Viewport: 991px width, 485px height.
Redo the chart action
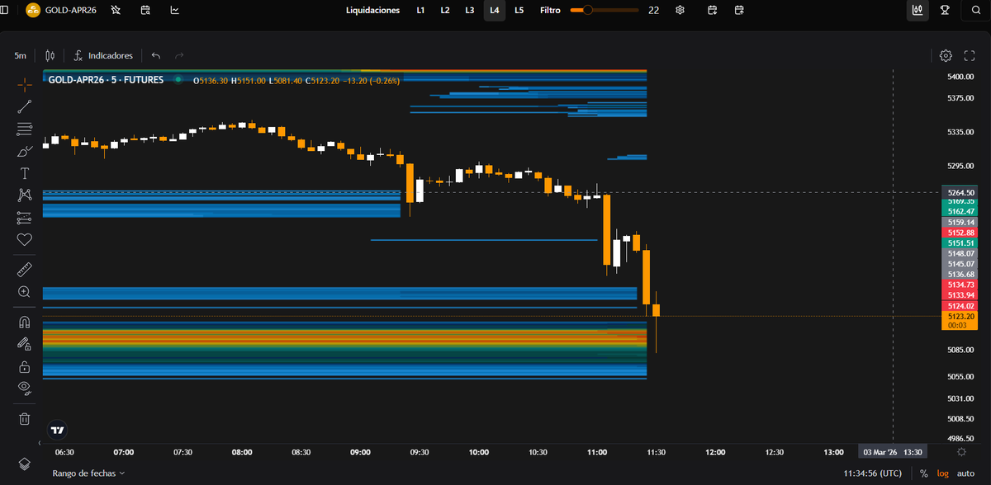pos(179,56)
